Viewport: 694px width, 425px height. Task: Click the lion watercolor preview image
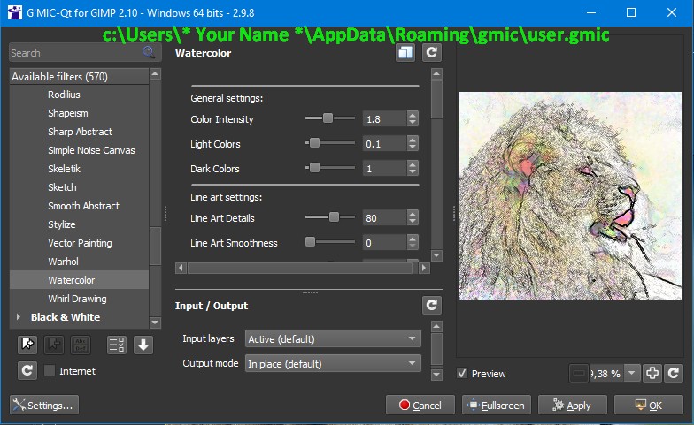pyautogui.click(x=570, y=196)
